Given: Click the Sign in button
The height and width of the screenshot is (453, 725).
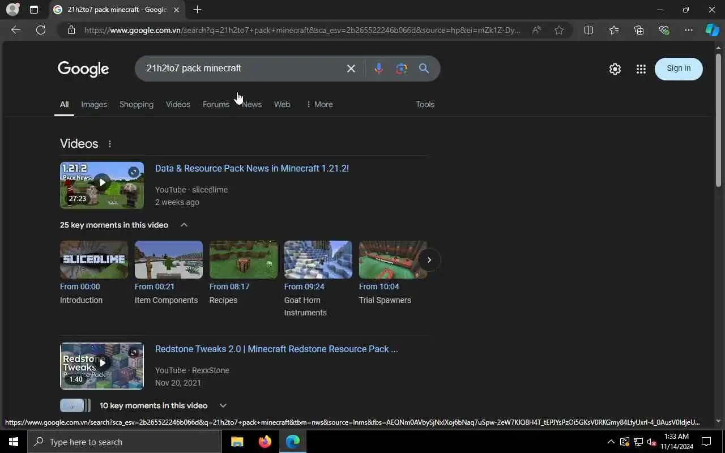Looking at the screenshot, I should pyautogui.click(x=679, y=69).
